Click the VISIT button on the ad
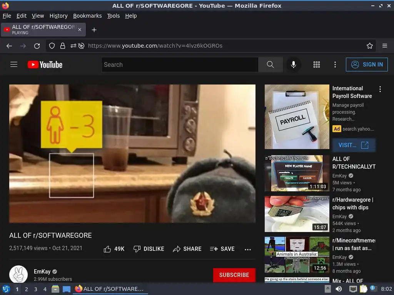The height and width of the screenshot is (295, 394). pos(354,145)
